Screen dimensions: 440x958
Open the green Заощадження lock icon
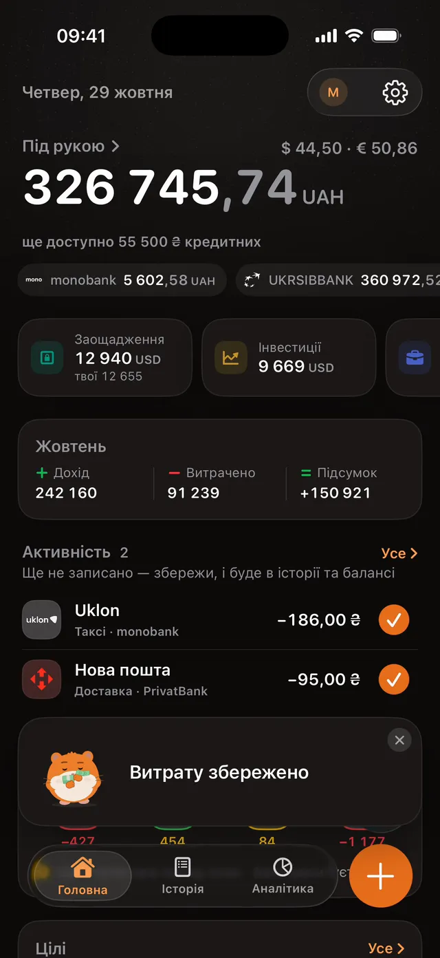[47, 357]
